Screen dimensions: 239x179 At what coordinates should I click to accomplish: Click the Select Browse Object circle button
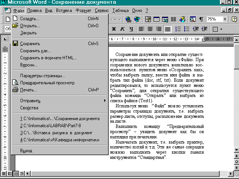click(x=236, y=161)
